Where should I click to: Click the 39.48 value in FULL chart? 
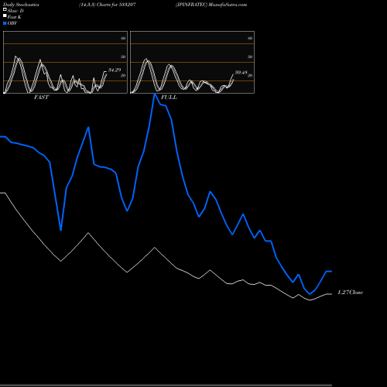241,73
